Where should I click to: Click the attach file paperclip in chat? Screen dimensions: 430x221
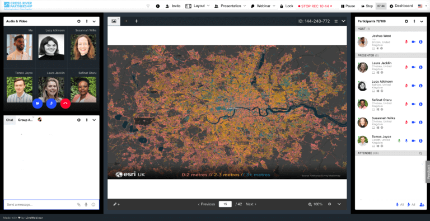79,205
